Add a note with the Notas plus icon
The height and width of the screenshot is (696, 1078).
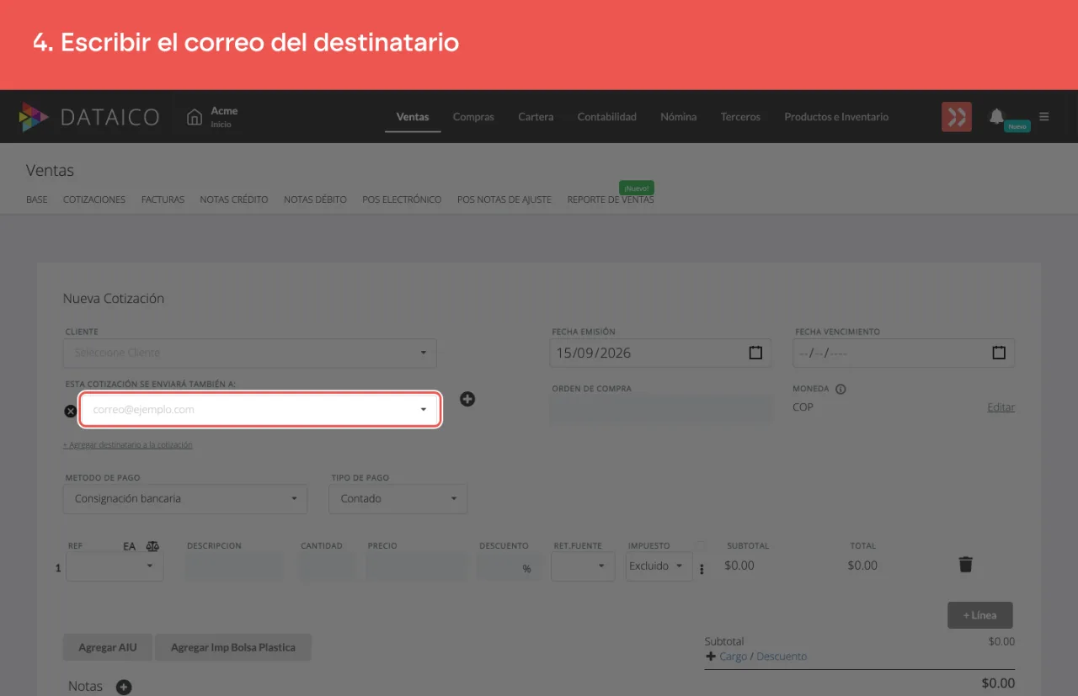tap(124, 688)
